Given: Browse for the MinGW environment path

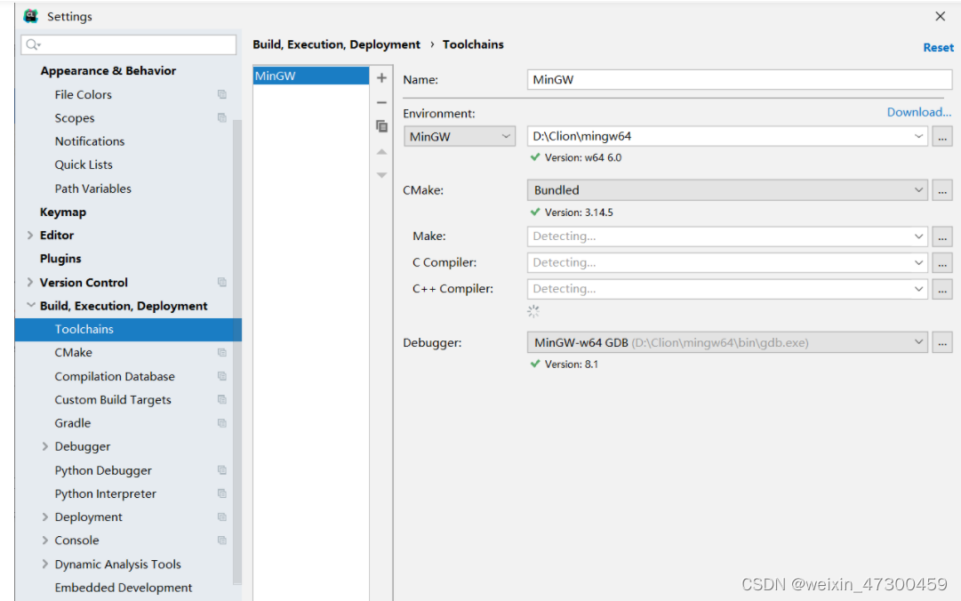Looking at the screenshot, I should pos(942,137).
